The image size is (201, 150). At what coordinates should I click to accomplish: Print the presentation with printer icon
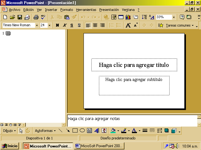point(36,17)
